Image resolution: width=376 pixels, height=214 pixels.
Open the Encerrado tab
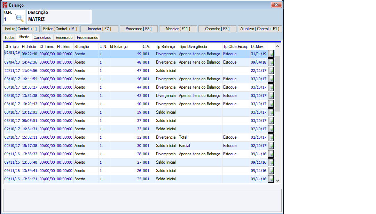[64, 38]
